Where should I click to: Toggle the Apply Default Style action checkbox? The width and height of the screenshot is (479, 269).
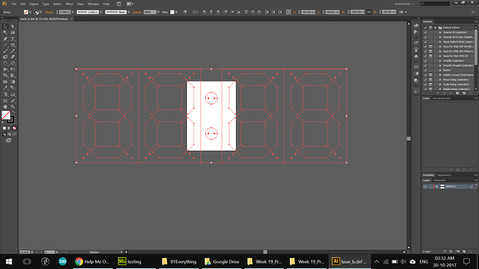pos(425,42)
